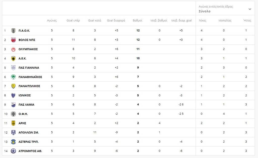The height and width of the screenshot is (158, 258).
Task: Click the ΑΠΟΛΛΩΝ ΣΜ. team name
Action: 29,133
